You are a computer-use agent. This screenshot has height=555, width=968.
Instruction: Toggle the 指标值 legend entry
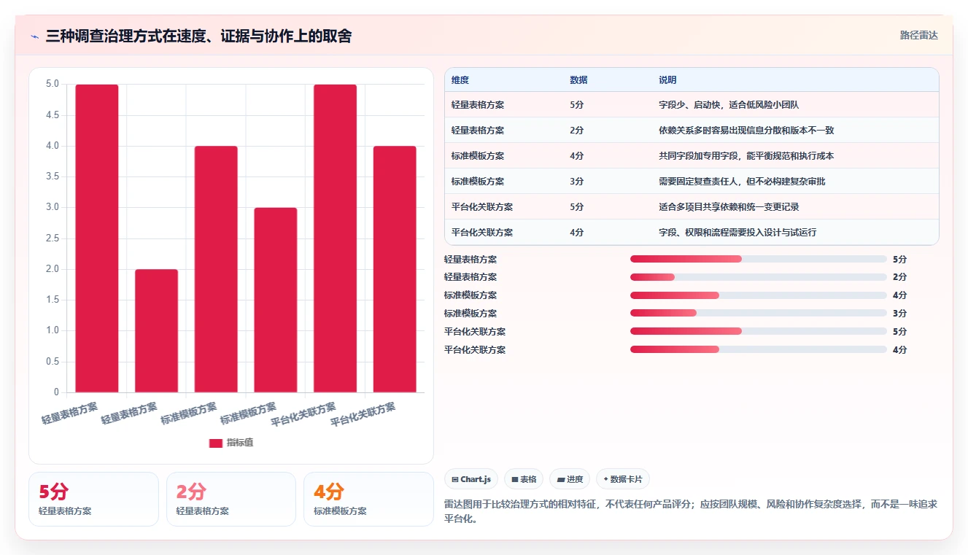(x=231, y=443)
